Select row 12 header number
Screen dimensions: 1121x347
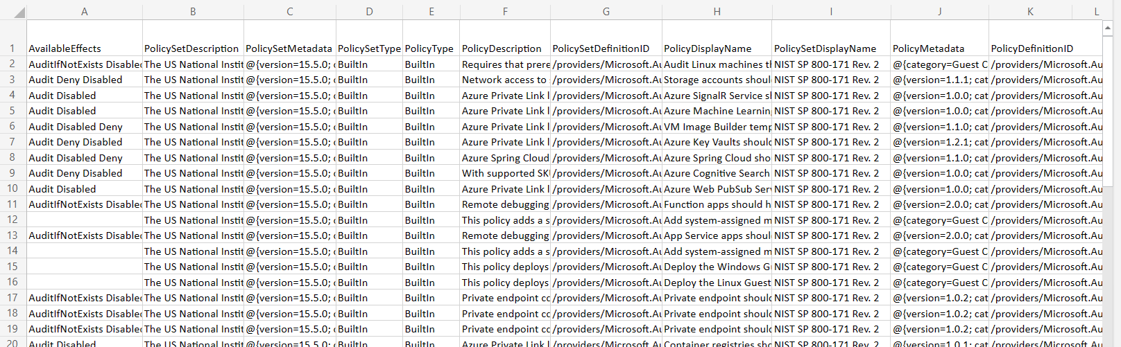(x=12, y=220)
